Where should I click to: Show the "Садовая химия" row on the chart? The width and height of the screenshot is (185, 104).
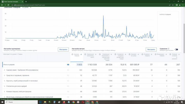click(x=68, y=70)
